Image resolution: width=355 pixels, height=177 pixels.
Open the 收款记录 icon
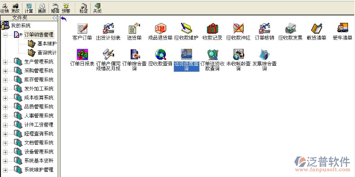click(212, 28)
